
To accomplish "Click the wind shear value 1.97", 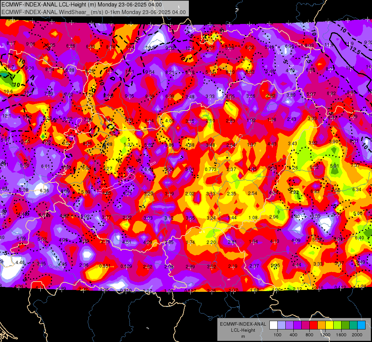I will pyautogui.click(x=252, y=145).
